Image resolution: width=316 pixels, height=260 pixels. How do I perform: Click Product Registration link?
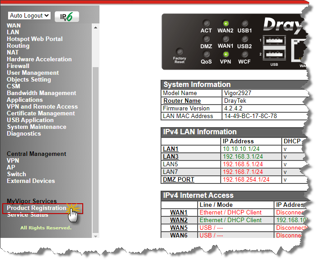click(x=37, y=208)
